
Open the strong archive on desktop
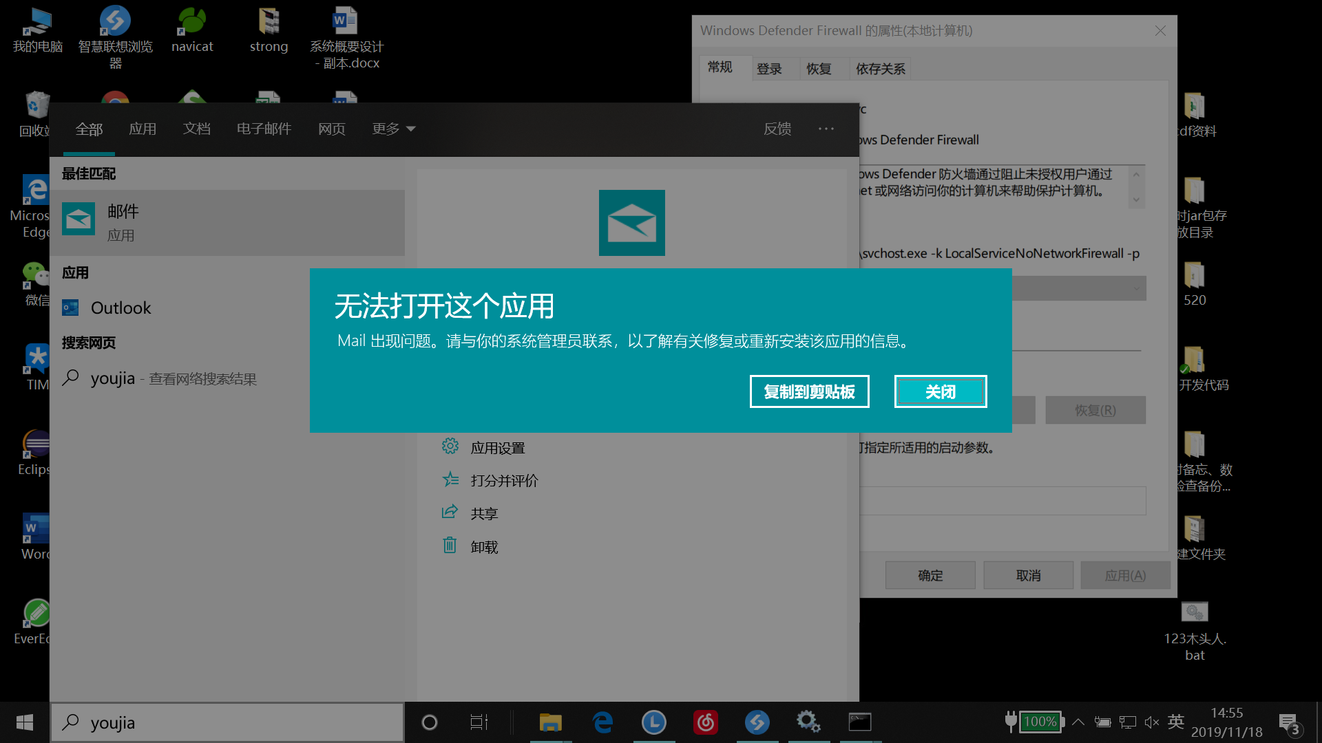click(x=269, y=31)
